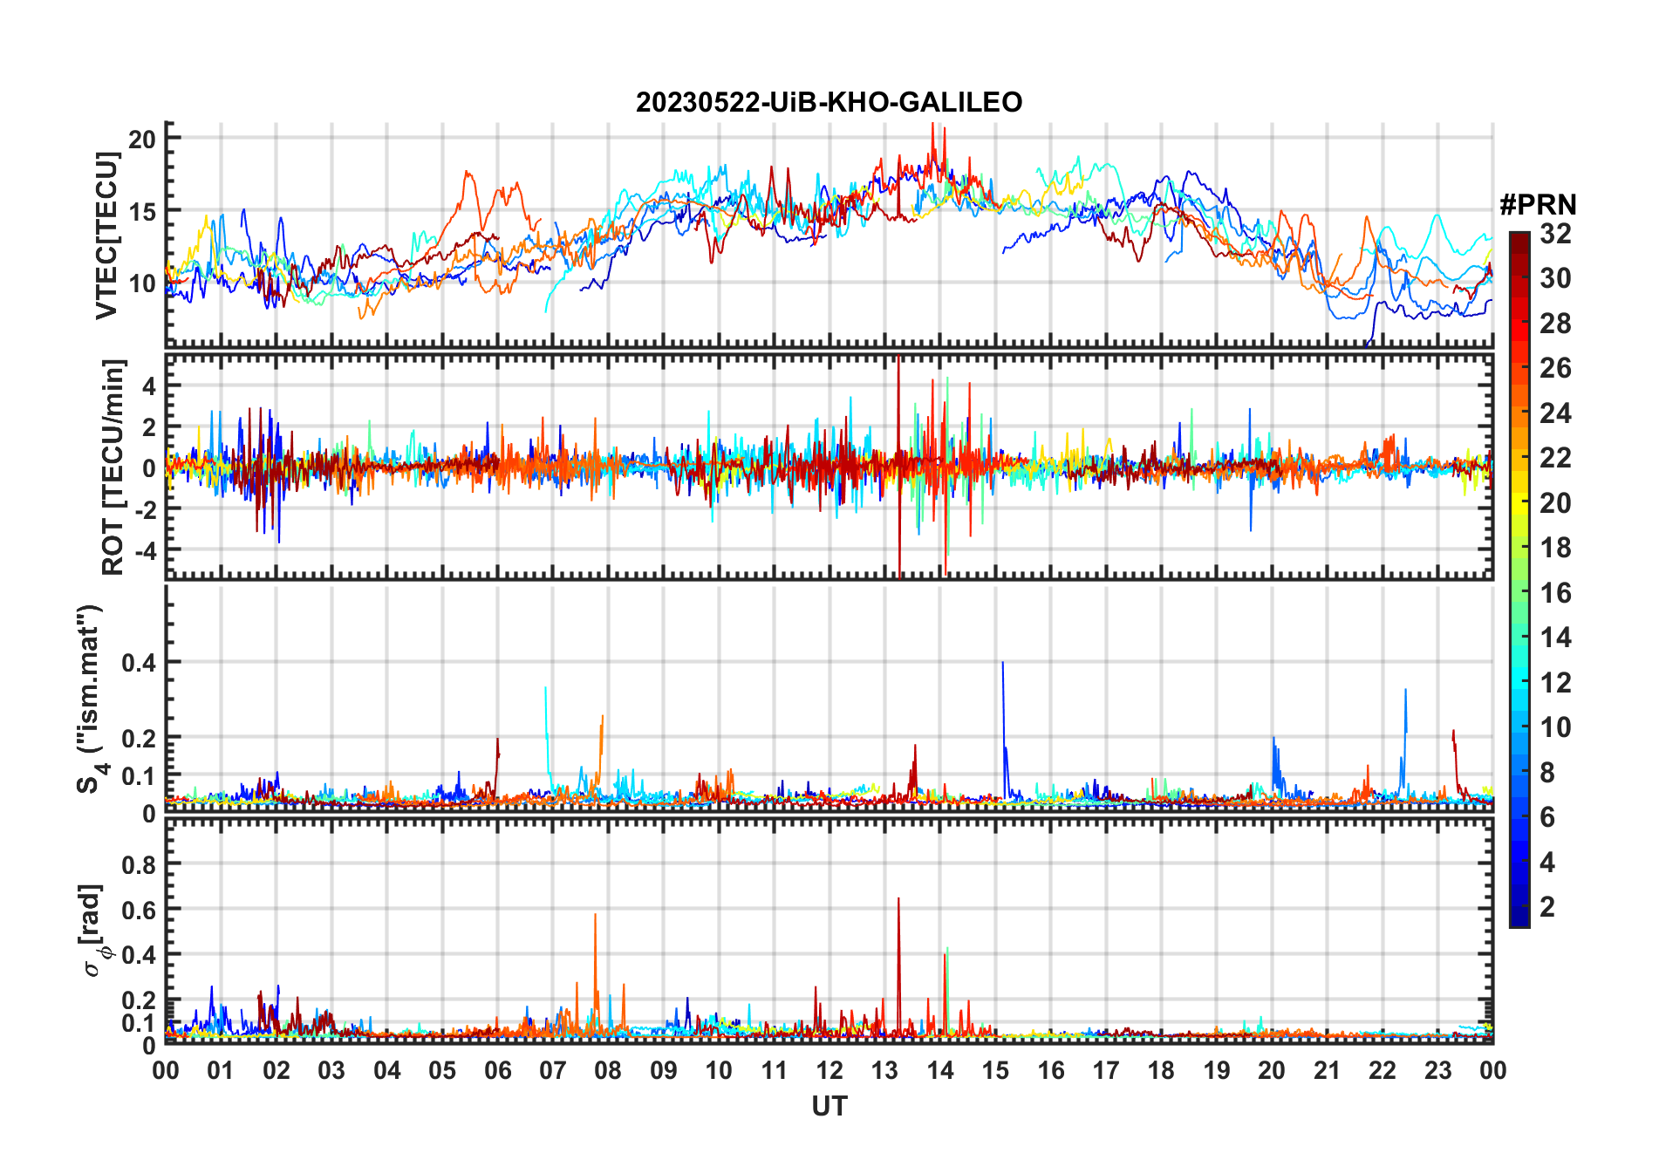
Task: Click the PRN colorbar gradient strip
Action: (1519, 579)
